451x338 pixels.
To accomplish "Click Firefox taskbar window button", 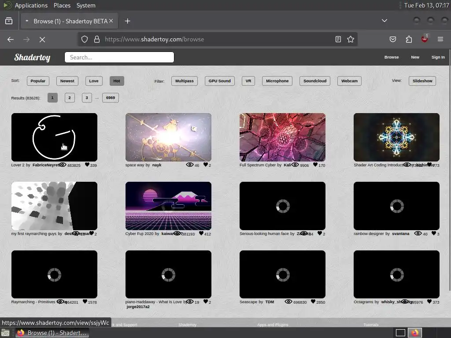I will point(52,333).
